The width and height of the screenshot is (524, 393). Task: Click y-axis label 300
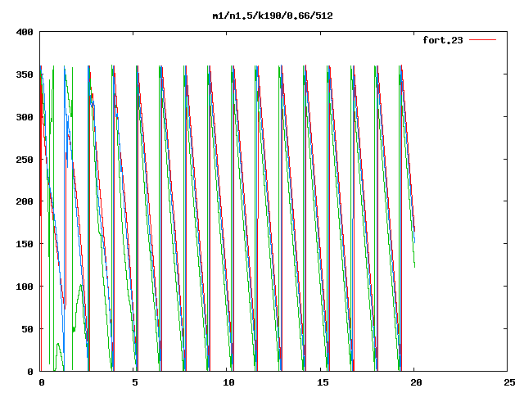(25, 117)
